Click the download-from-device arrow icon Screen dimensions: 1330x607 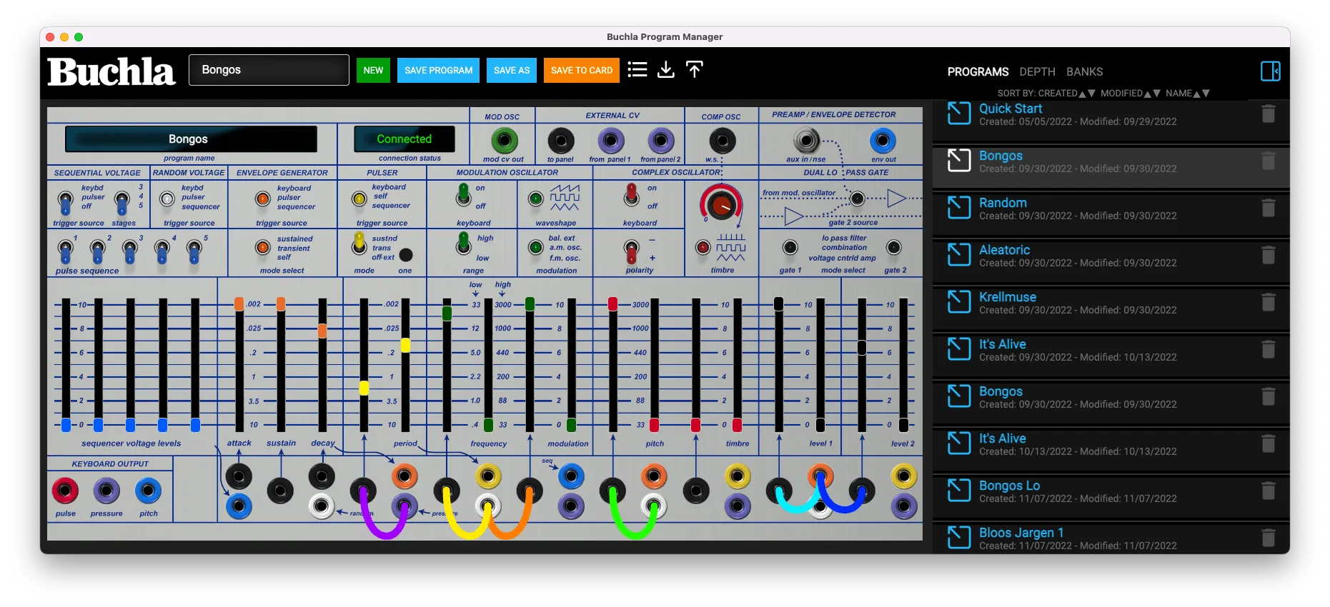(665, 69)
